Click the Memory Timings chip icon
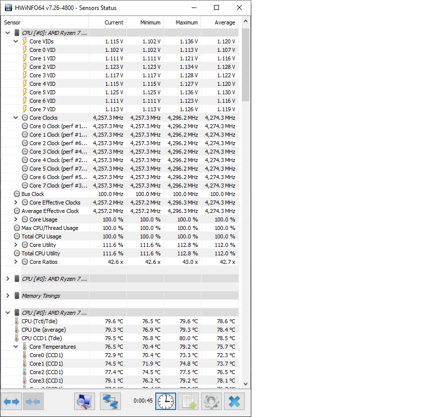 coord(17,296)
